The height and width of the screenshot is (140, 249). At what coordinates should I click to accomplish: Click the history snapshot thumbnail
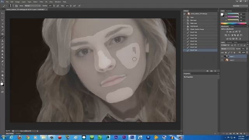pyautogui.click(x=188, y=14)
